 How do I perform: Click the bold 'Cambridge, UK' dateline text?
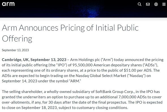[15, 60]
